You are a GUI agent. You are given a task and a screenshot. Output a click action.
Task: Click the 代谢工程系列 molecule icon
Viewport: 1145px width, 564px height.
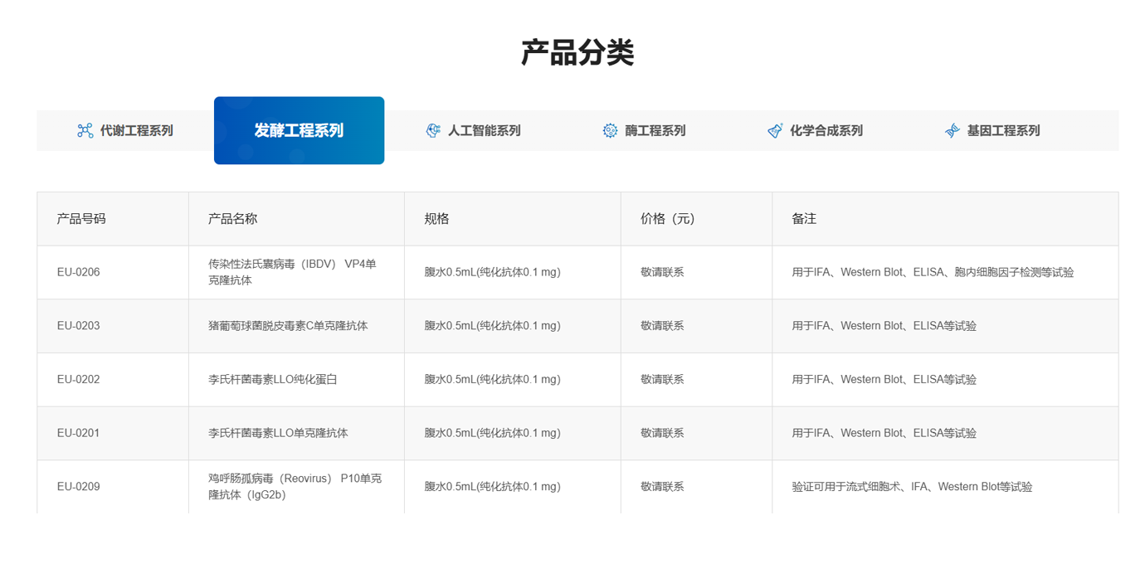tap(85, 130)
